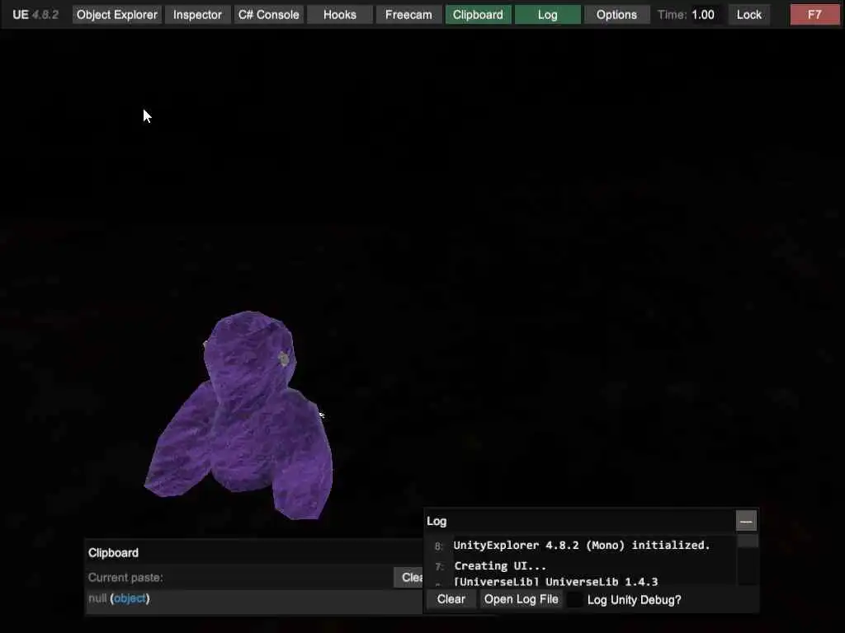The image size is (845, 633).
Task: Lock the time scale
Action: (749, 15)
